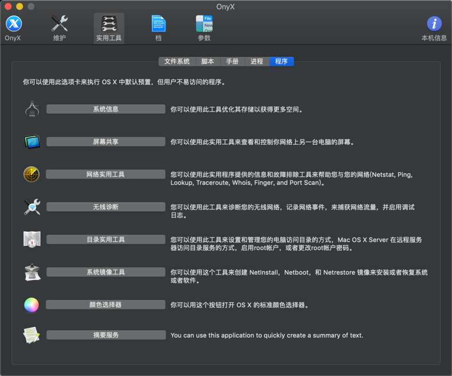The image size is (452, 376).
Task: Launch the 系统信息 button
Action: click(106, 109)
